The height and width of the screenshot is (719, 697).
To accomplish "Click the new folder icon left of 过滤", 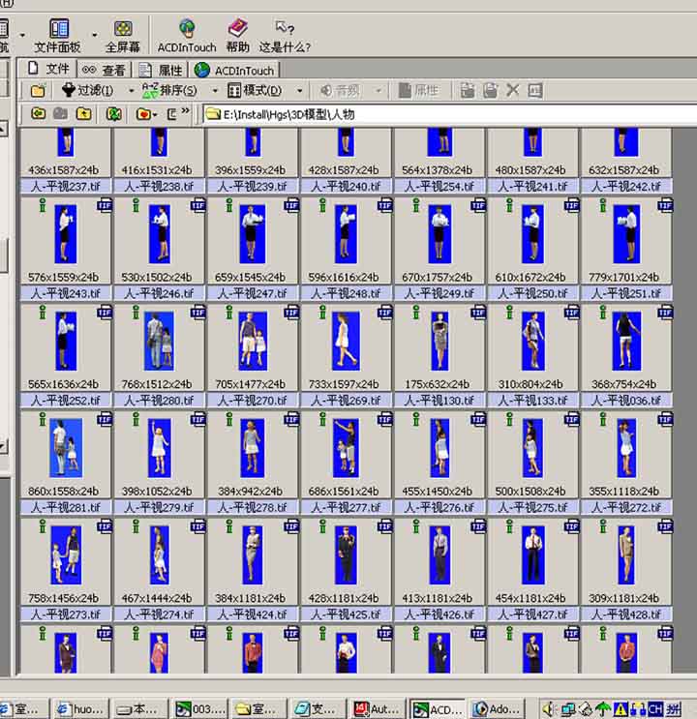I will click(38, 90).
